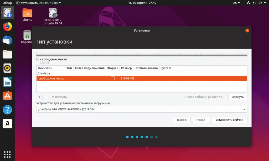The height and width of the screenshot is (161, 269).
Task: Click the Назад button
Action: (201, 120)
